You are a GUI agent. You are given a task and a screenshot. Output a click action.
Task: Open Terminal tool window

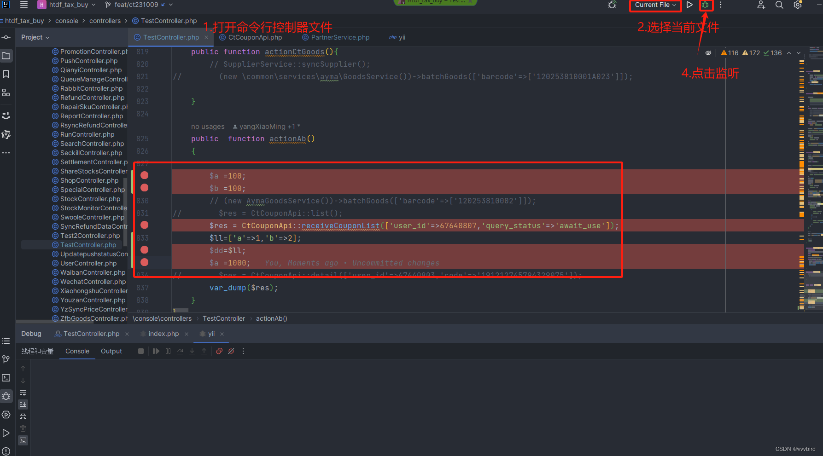click(x=6, y=378)
